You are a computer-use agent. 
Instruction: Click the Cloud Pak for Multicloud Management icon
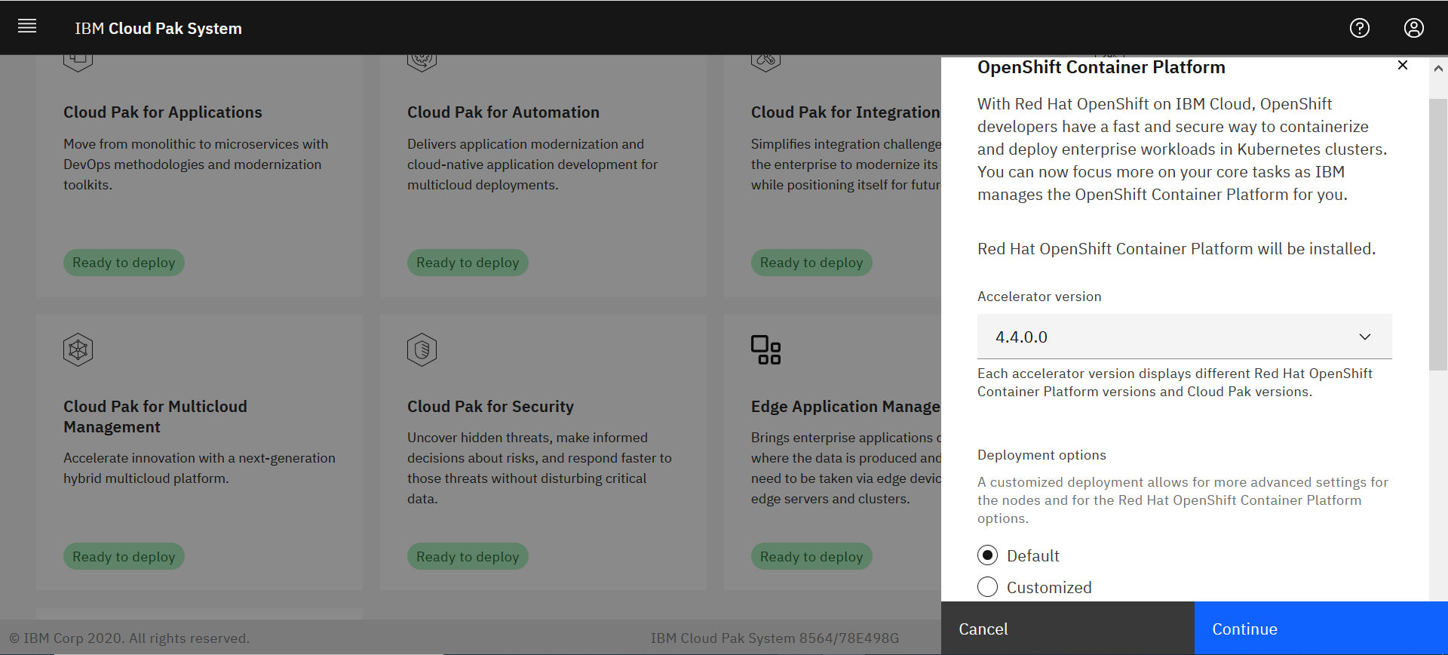coord(78,349)
